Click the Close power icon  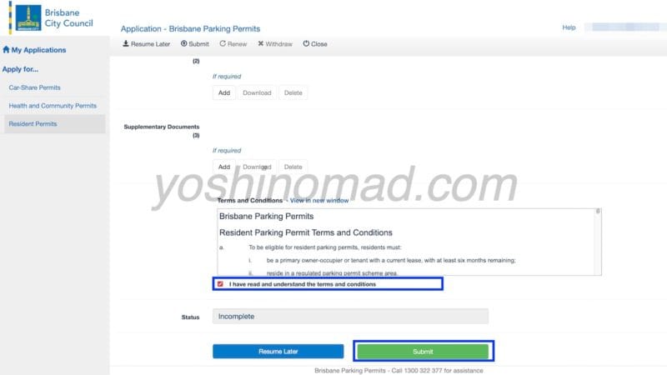(306, 43)
